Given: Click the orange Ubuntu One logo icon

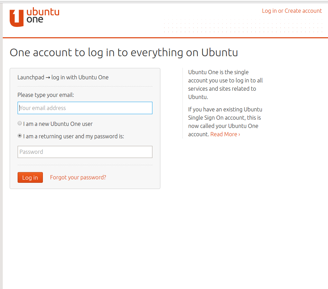Looking at the screenshot, I should click(17, 18).
